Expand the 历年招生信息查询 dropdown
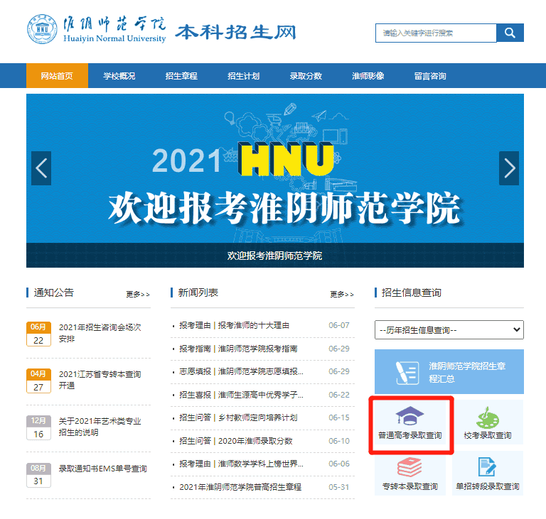 coord(449,329)
